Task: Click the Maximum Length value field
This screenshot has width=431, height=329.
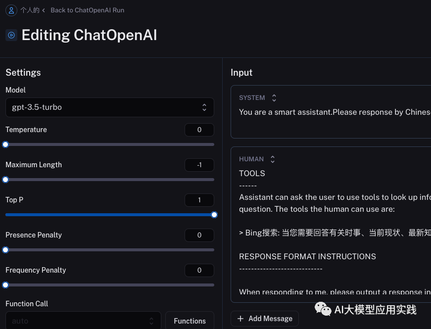Action: point(199,165)
